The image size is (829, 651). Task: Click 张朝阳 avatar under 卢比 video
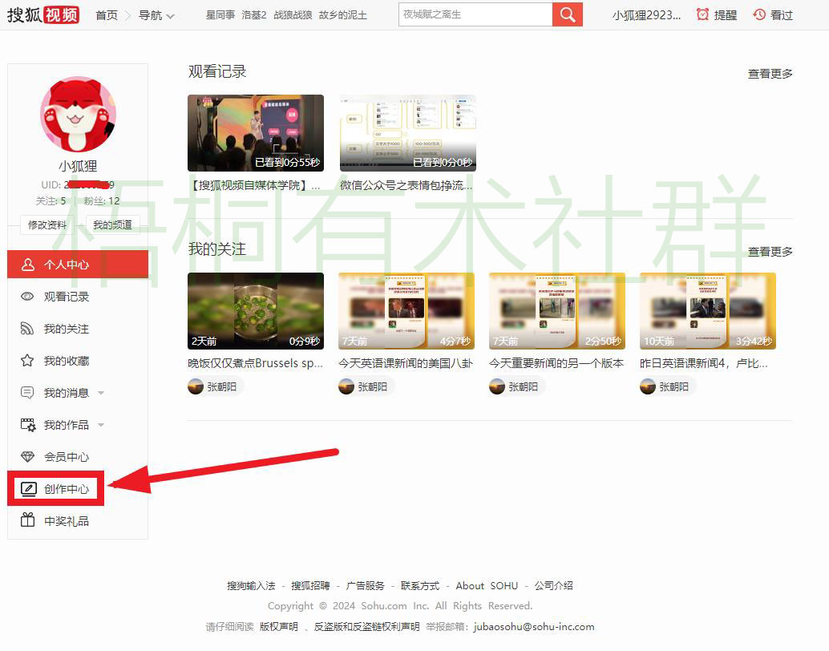648,386
